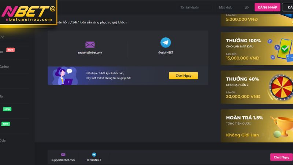Viewport: 293px width, 165px height.
Task: Click the small footer Telegram icon
Action: click(x=94, y=154)
